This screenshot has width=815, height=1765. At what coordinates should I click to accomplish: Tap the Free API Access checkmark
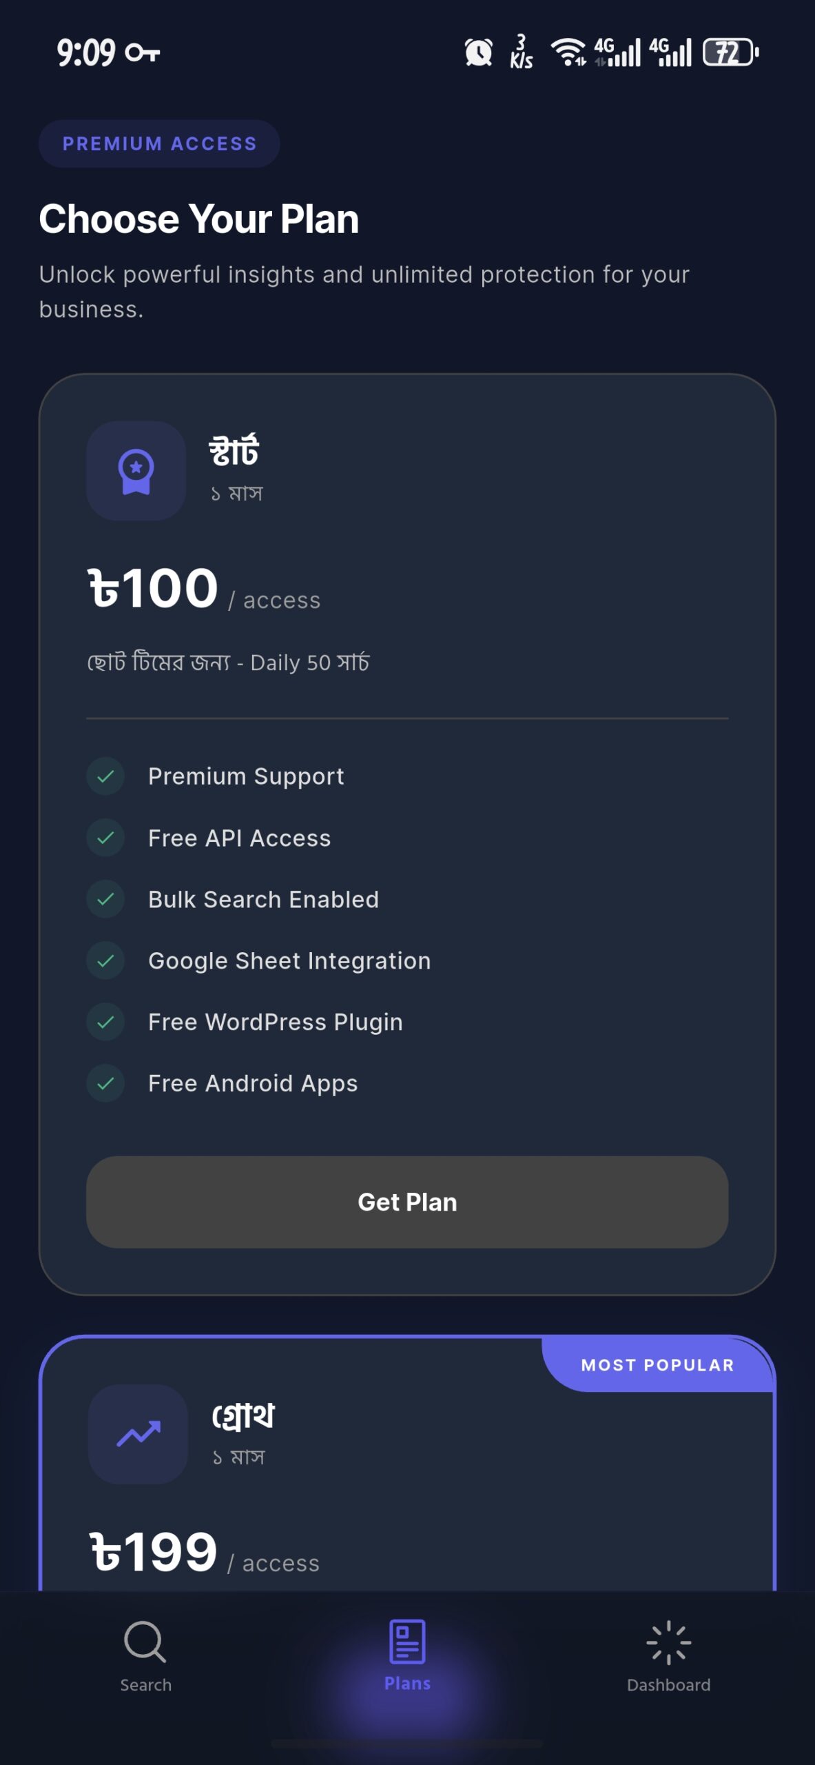pyautogui.click(x=105, y=838)
